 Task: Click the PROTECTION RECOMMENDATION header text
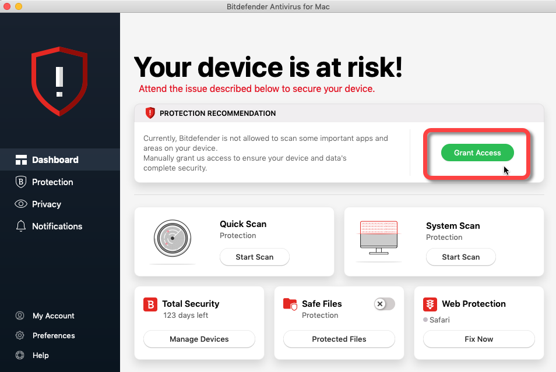(x=217, y=114)
